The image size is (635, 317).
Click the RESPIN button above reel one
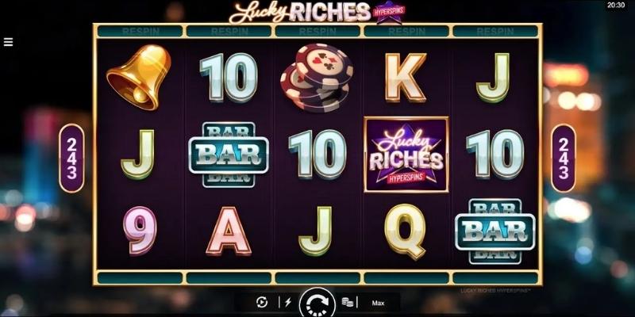click(x=140, y=31)
